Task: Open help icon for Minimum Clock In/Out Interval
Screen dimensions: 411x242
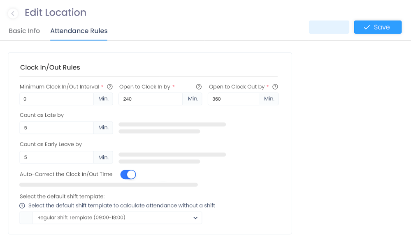Action: [110, 87]
